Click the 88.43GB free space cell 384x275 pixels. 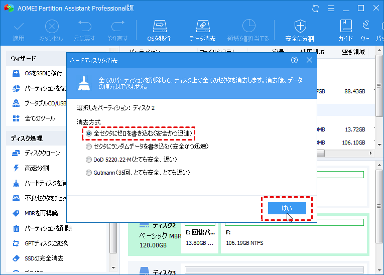tap(354, 91)
